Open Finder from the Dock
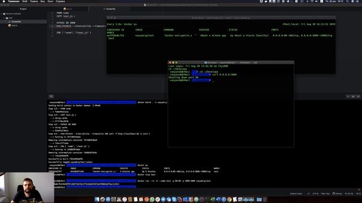The image size is (362, 203). click(97, 199)
